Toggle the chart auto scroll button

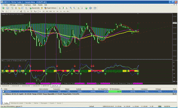click(x=79, y=8)
